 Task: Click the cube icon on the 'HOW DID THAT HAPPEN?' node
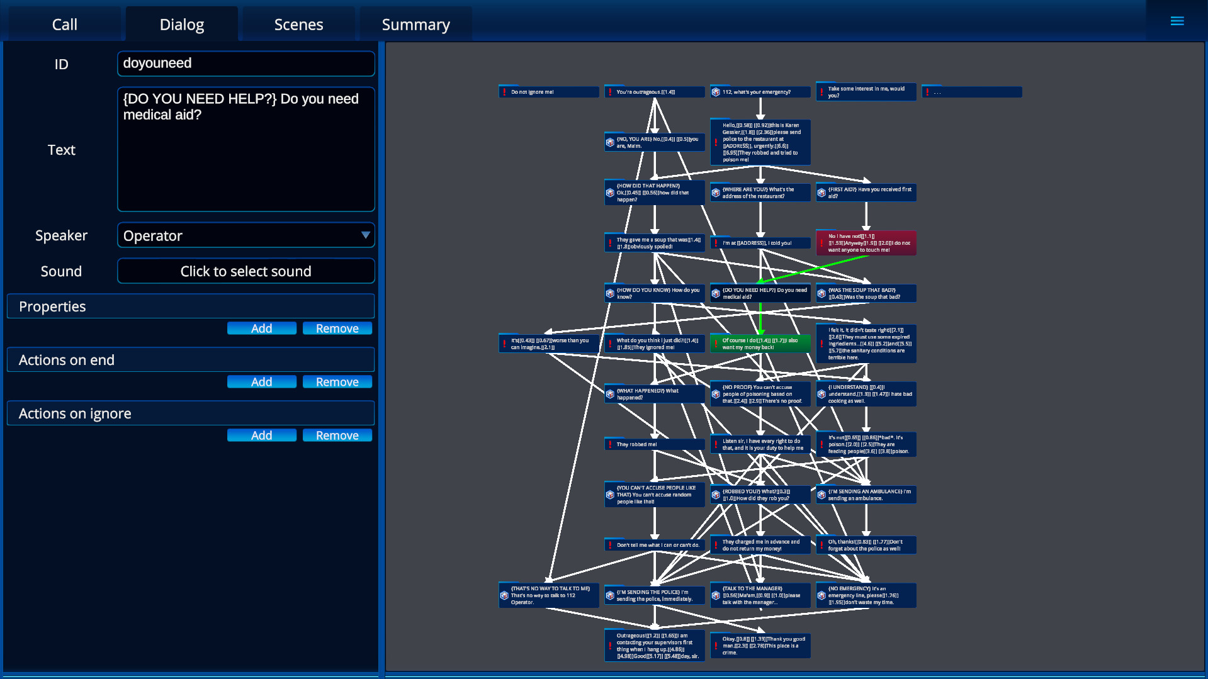click(x=609, y=192)
